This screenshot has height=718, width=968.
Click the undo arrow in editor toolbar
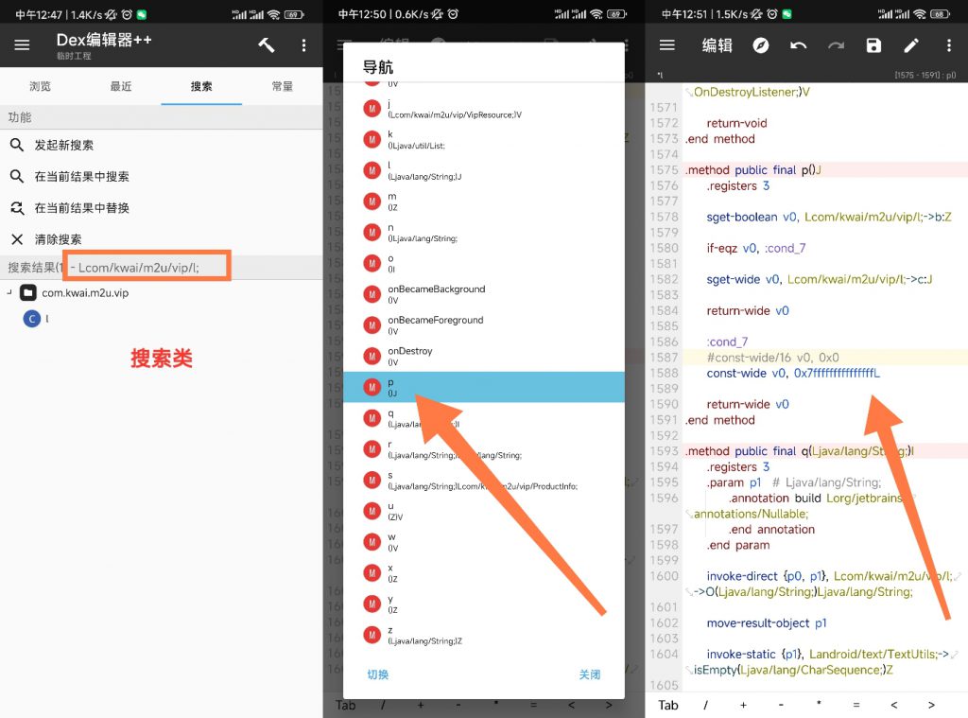point(799,45)
